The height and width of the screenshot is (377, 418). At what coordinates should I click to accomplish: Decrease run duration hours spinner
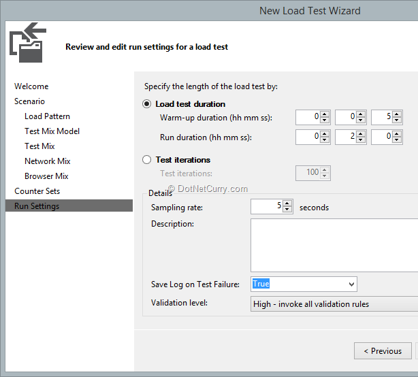(x=325, y=141)
